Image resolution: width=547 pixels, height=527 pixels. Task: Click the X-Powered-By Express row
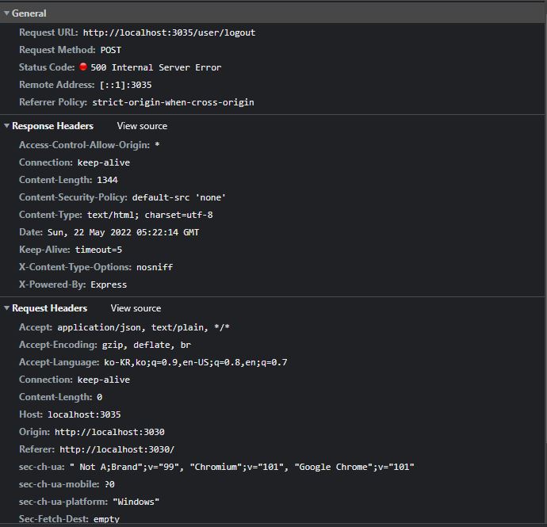tap(109, 285)
